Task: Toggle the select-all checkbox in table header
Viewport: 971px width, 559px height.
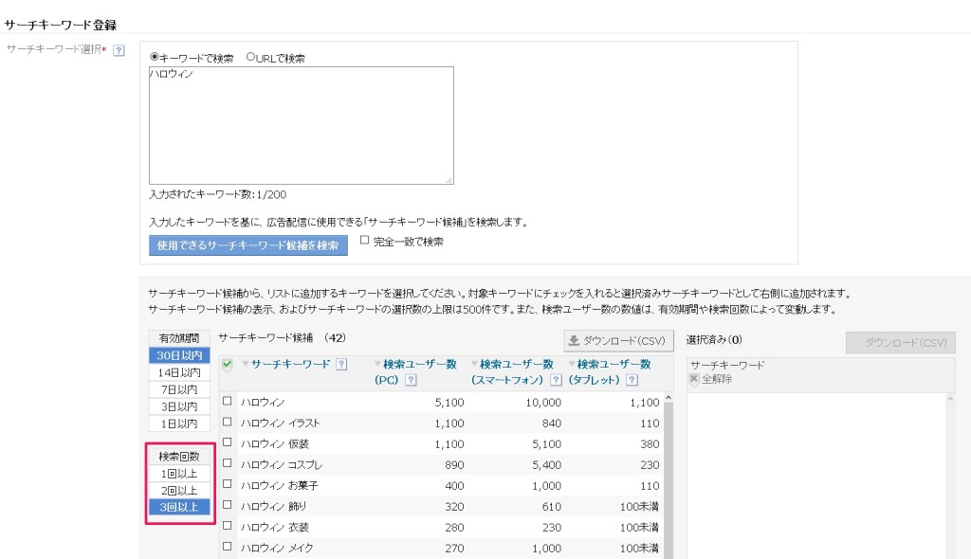Action: [228, 364]
